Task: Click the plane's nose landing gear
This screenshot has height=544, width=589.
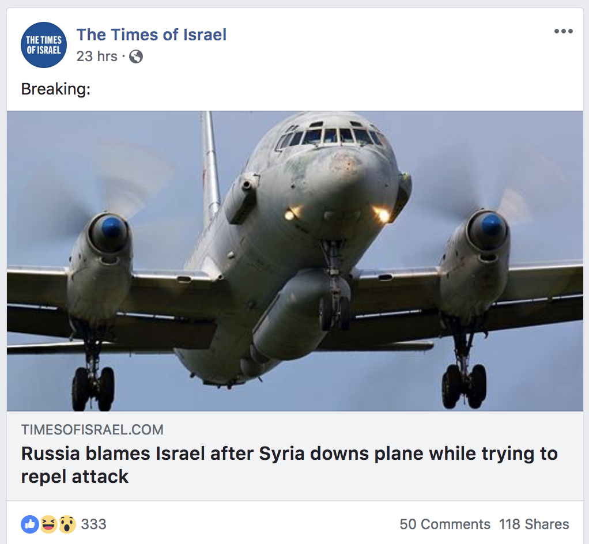Action: pyautogui.click(x=335, y=294)
